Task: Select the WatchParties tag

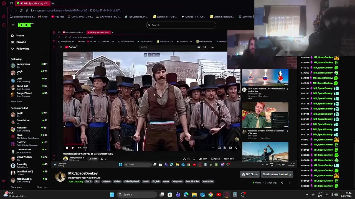Action: click(x=192, y=182)
